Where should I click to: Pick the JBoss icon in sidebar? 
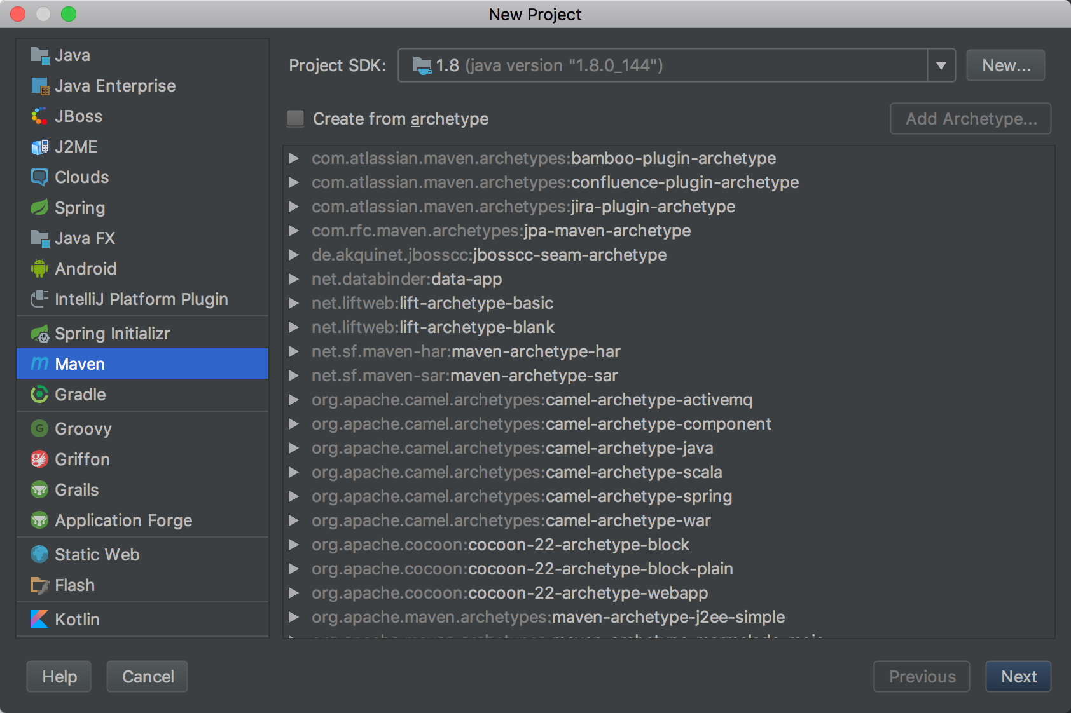(x=39, y=116)
